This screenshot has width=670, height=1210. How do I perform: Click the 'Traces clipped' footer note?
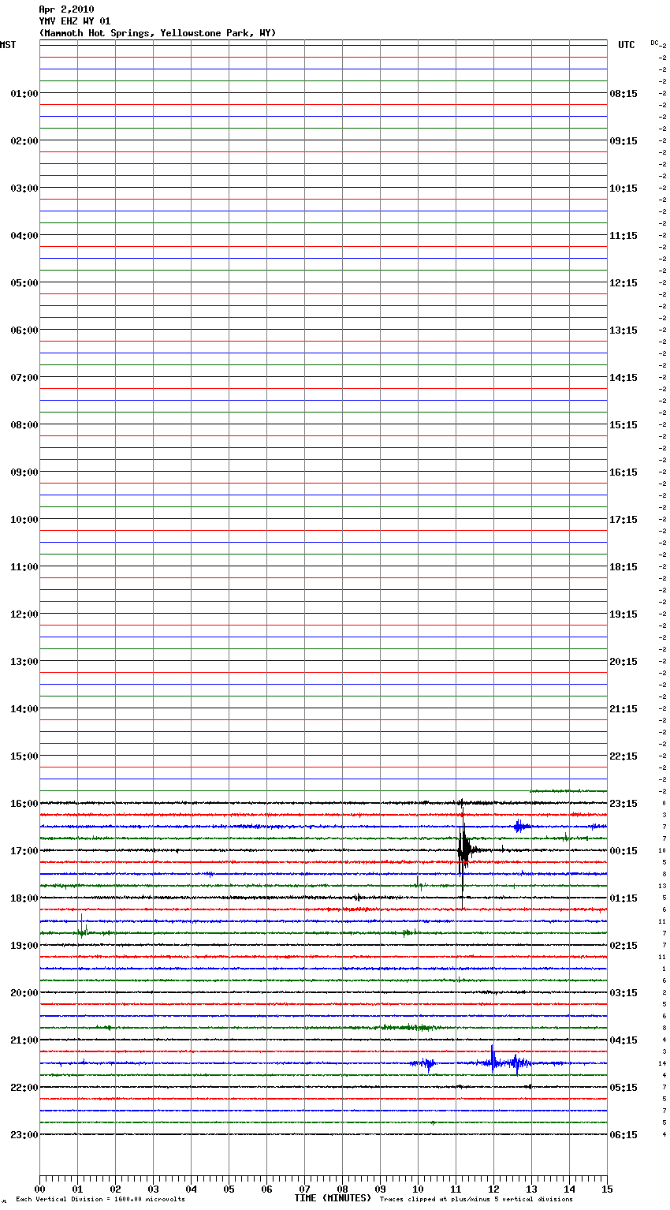click(476, 1200)
